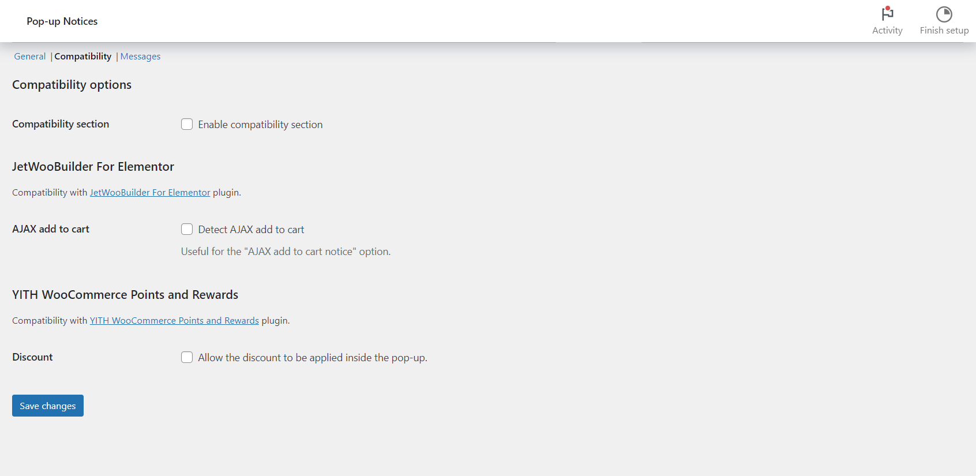976x476 pixels.
Task: Select the Compatibility tab
Action: tap(82, 56)
